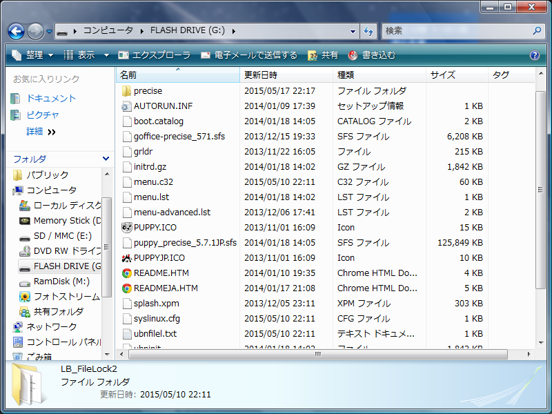The image size is (552, 414).
Task: Click folder tree scroll down arrow
Action: 107,355
